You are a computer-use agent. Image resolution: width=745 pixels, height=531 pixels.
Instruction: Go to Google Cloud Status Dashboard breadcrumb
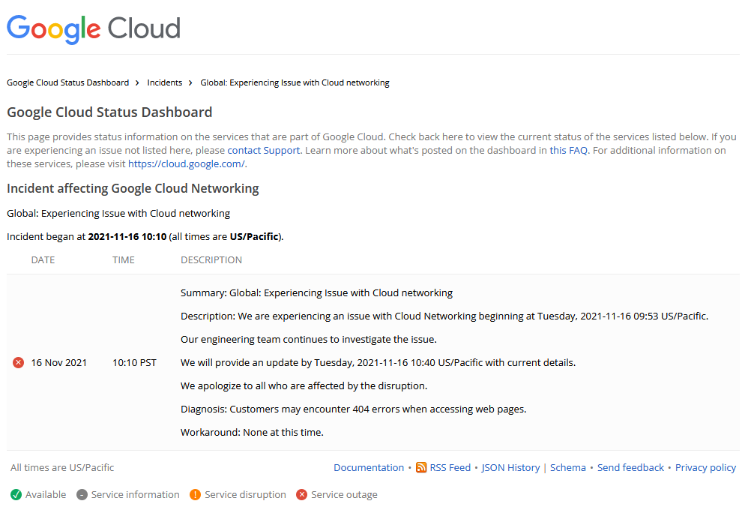[x=68, y=82]
